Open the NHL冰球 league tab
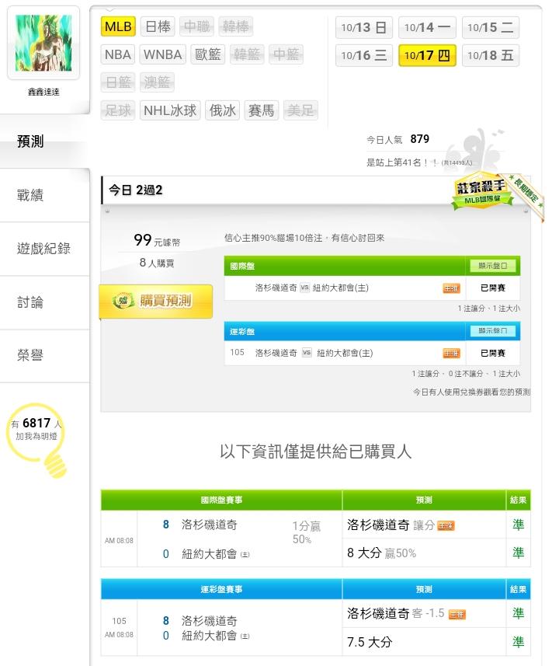The height and width of the screenshot is (666, 559). click(x=171, y=110)
